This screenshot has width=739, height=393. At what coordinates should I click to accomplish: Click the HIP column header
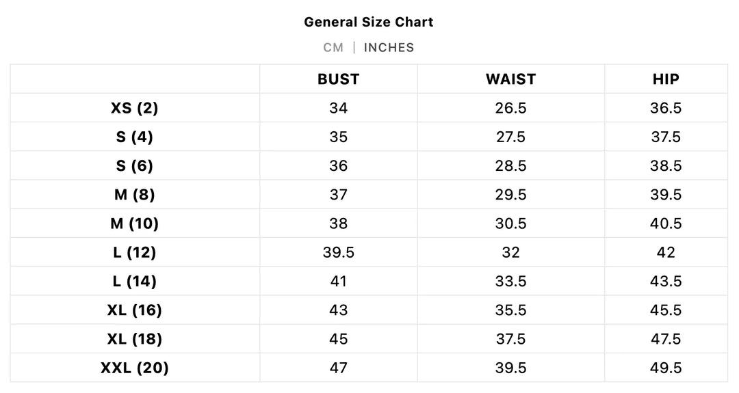click(x=666, y=79)
